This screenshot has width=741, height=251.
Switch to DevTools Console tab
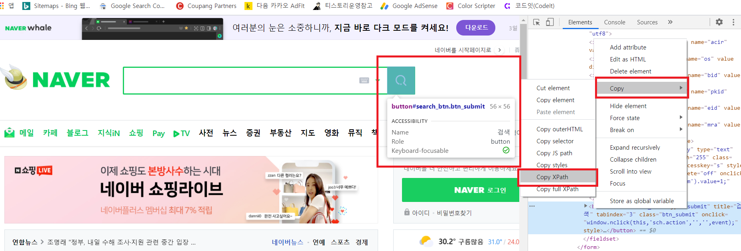(615, 22)
